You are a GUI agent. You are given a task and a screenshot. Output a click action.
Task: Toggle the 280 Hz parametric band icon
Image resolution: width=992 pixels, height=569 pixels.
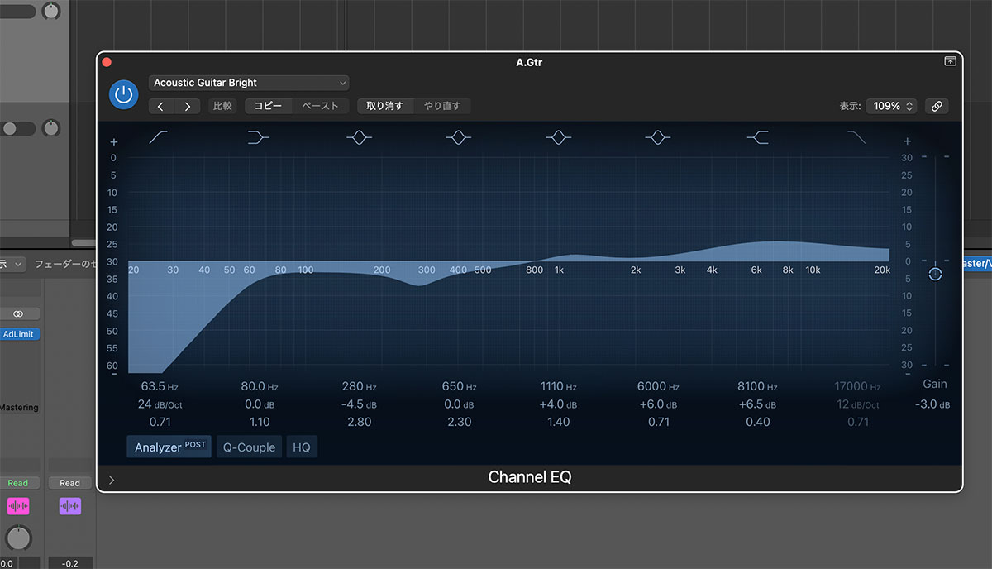coord(359,138)
